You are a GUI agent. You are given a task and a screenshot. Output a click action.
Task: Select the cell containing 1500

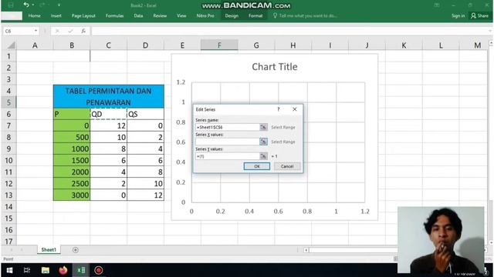(x=72, y=161)
